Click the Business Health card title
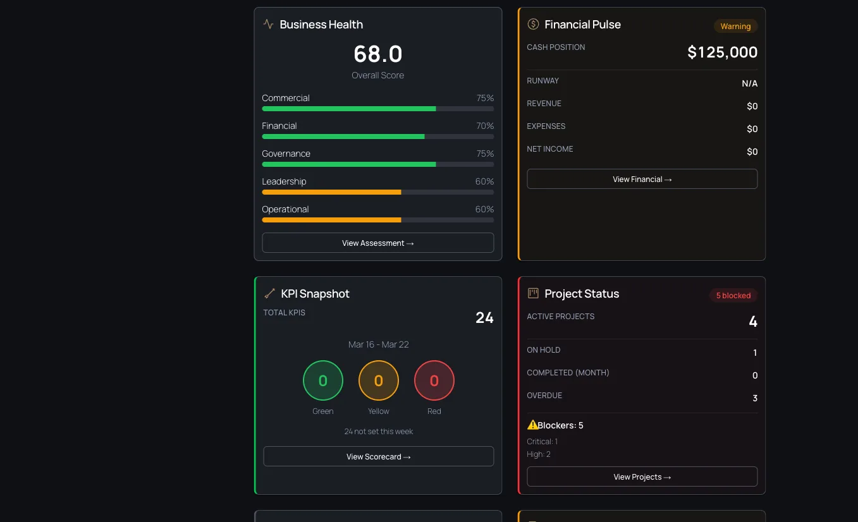The width and height of the screenshot is (858, 522). click(321, 25)
